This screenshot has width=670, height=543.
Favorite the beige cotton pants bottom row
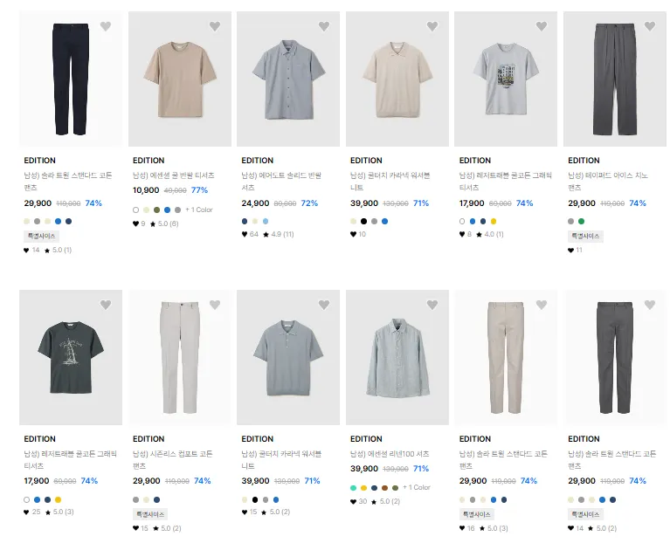point(542,305)
